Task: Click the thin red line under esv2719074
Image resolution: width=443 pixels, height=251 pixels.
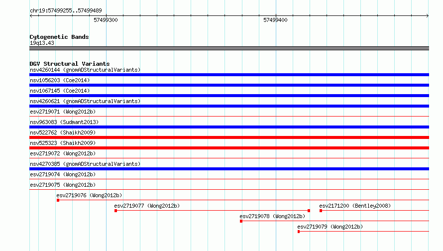Action: coord(229,179)
